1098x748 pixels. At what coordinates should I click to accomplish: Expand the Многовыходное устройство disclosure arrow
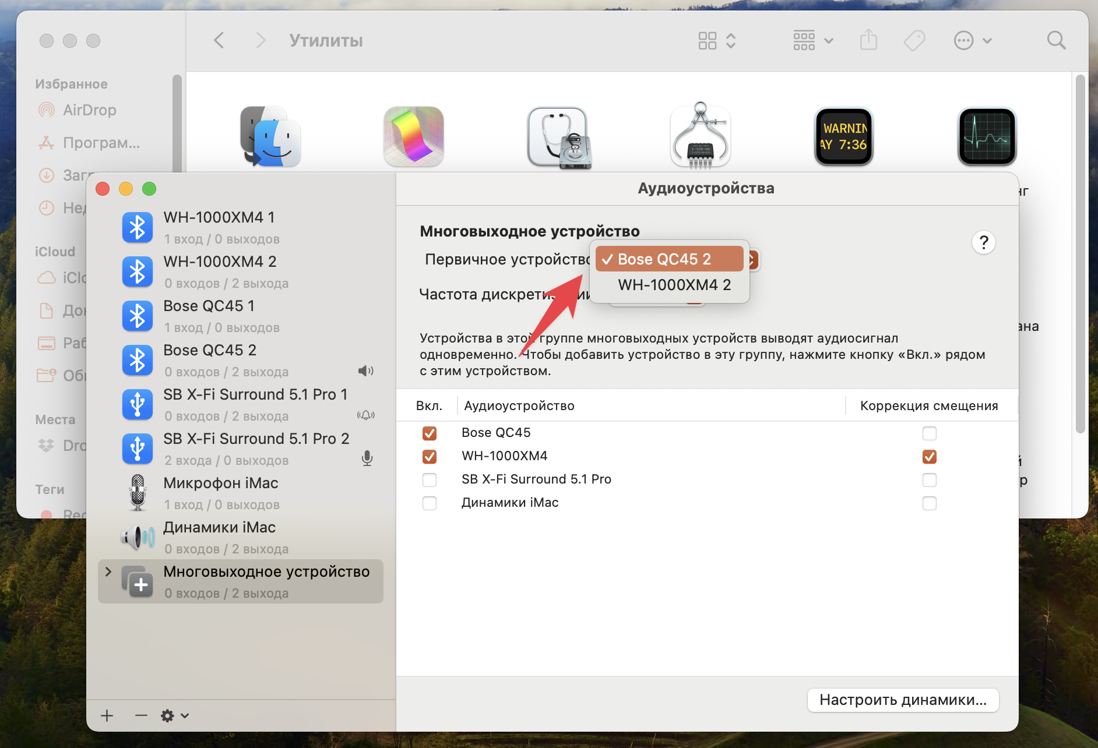pyautogui.click(x=108, y=571)
